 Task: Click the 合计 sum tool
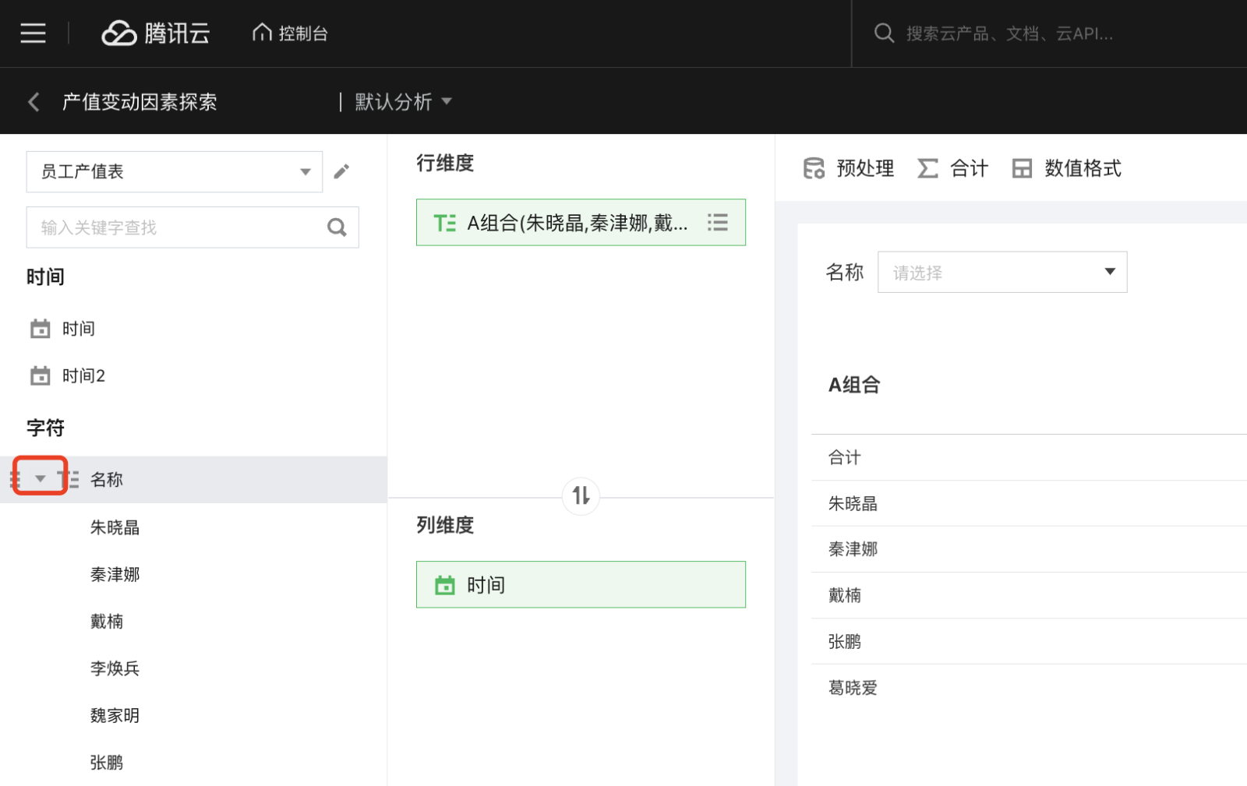coord(952,168)
